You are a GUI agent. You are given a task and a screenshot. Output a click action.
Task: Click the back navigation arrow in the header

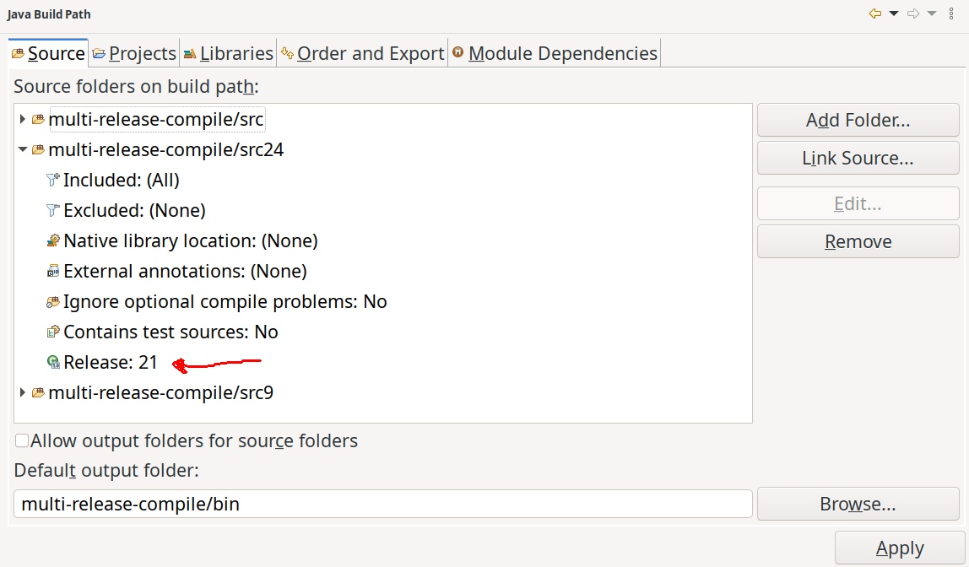pos(874,13)
